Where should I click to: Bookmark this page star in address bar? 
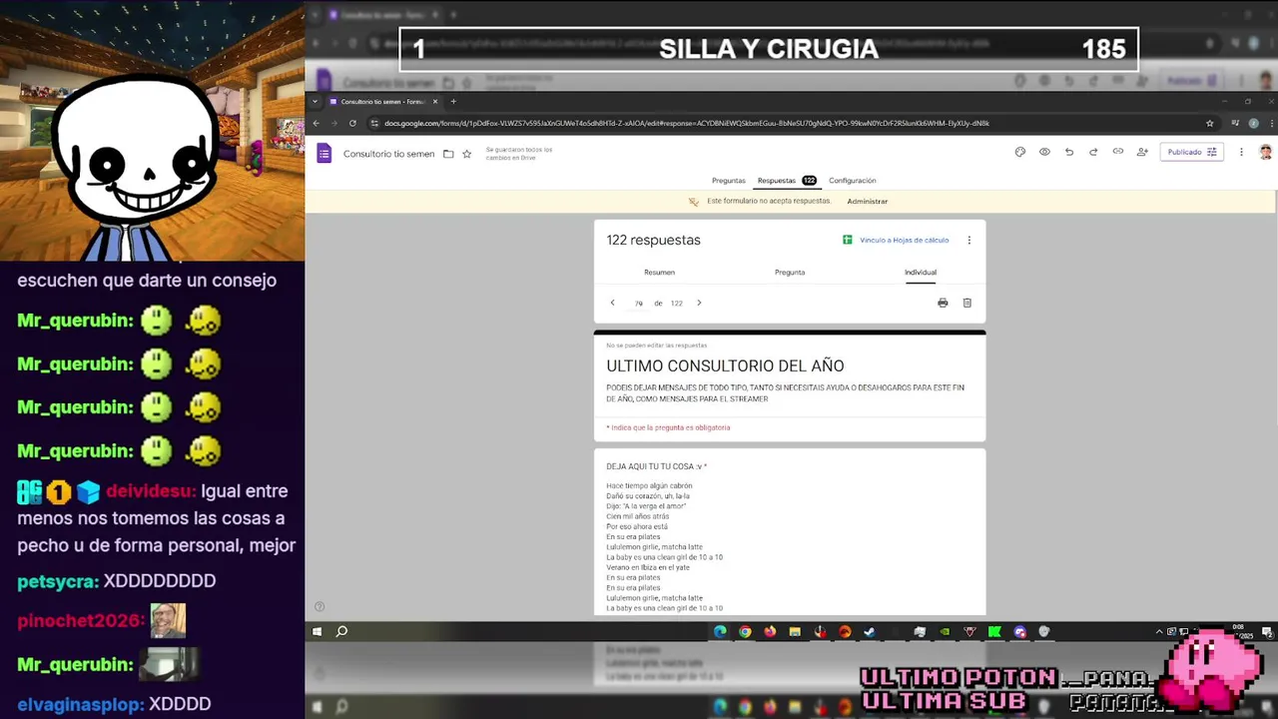click(x=1209, y=123)
